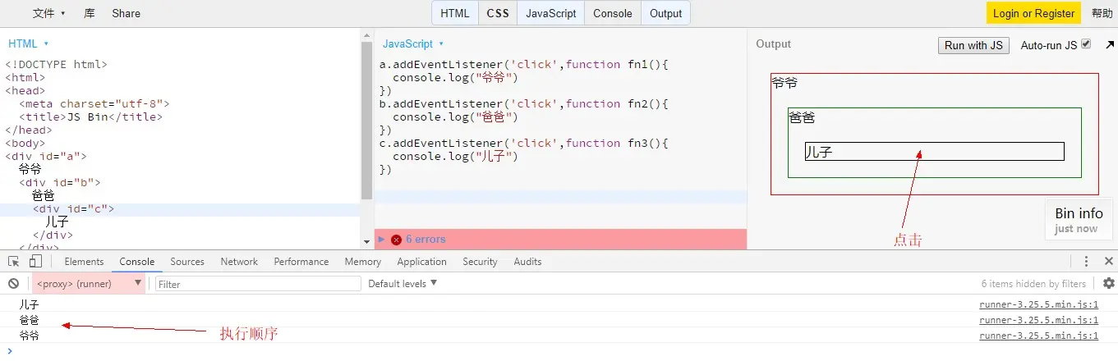Select the inspect element picker icon
1118x361 pixels.
click(14, 262)
